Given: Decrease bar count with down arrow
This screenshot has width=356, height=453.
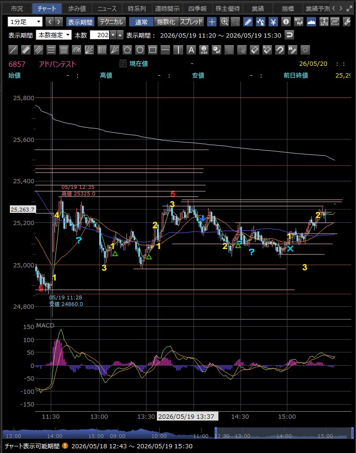Looking at the screenshot, I should 113,35.
